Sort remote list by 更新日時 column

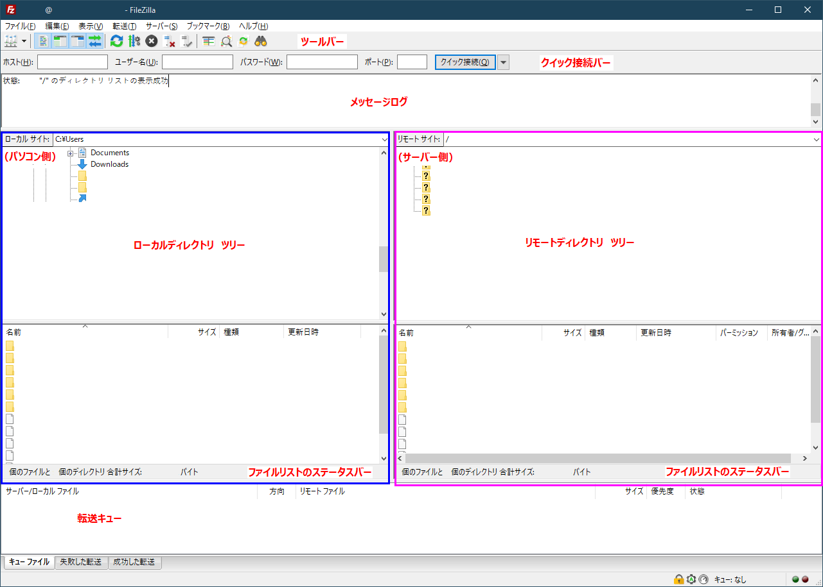pos(676,333)
